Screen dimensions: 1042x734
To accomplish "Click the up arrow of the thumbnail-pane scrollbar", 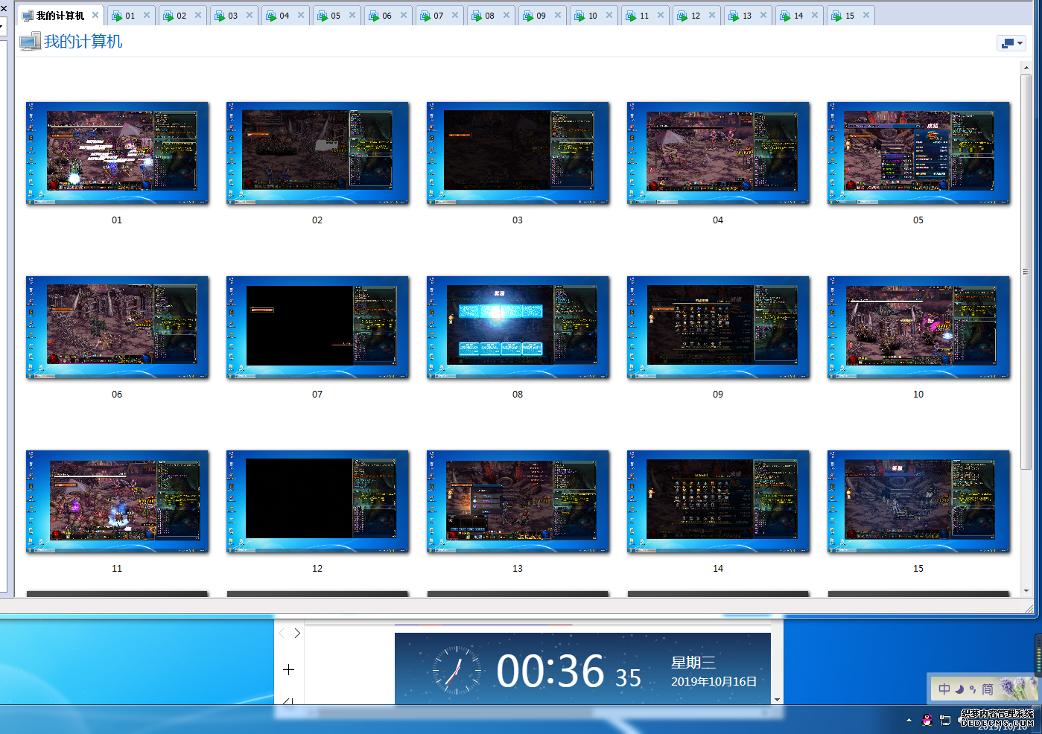I will (x=1026, y=68).
